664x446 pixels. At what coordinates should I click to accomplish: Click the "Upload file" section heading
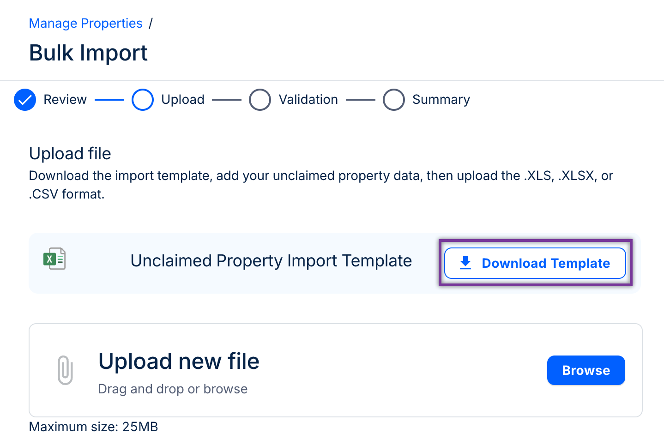[70, 154]
